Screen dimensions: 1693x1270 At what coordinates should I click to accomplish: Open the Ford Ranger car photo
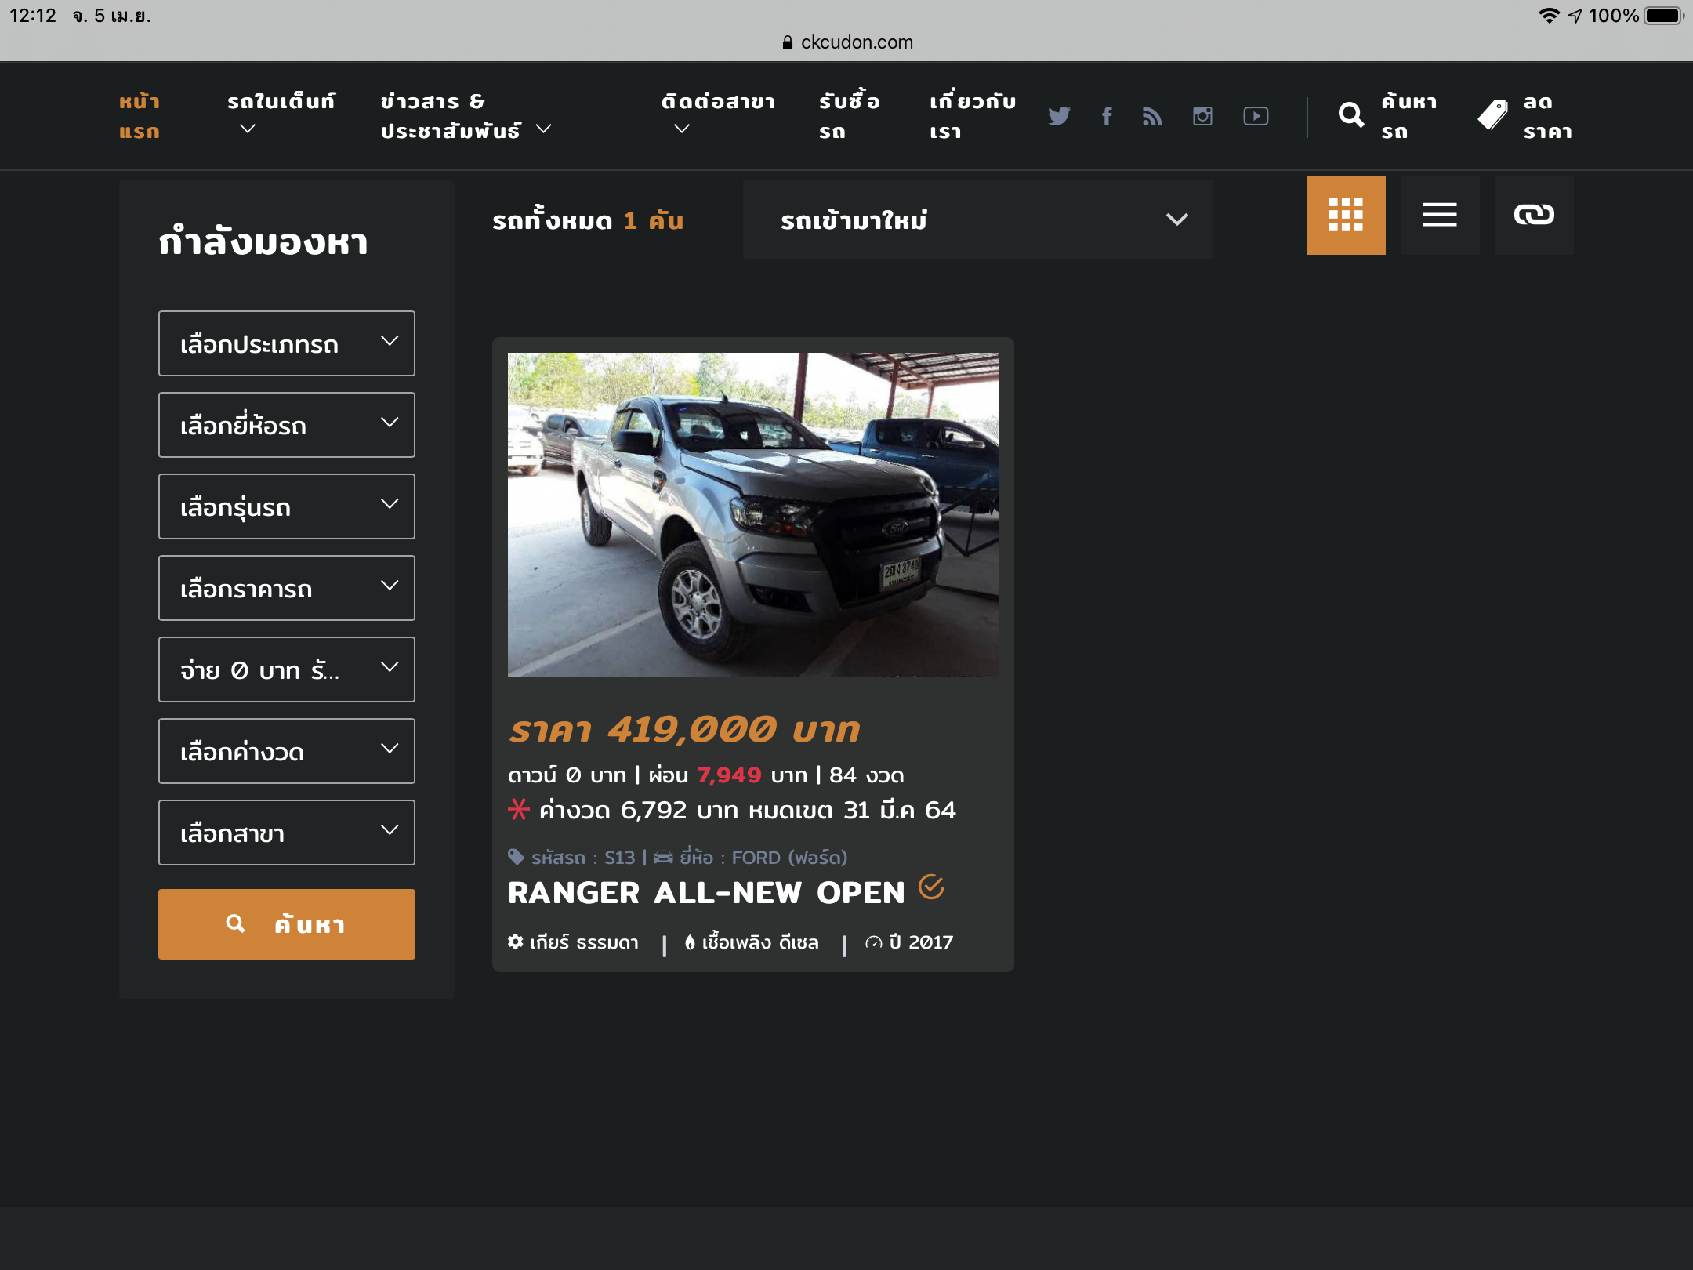(x=753, y=515)
